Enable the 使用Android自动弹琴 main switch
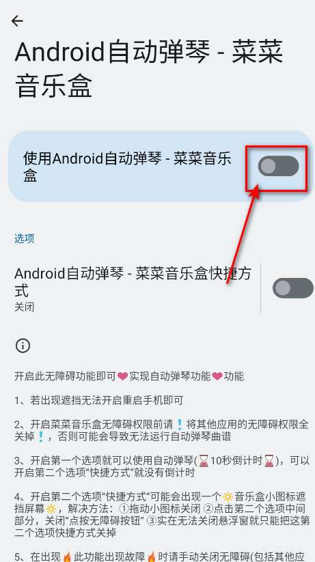Viewport: 315px width, 562px height. pyautogui.click(x=278, y=166)
